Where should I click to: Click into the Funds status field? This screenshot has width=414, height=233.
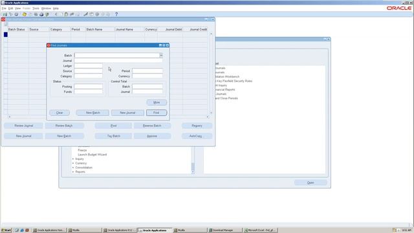coord(88,92)
